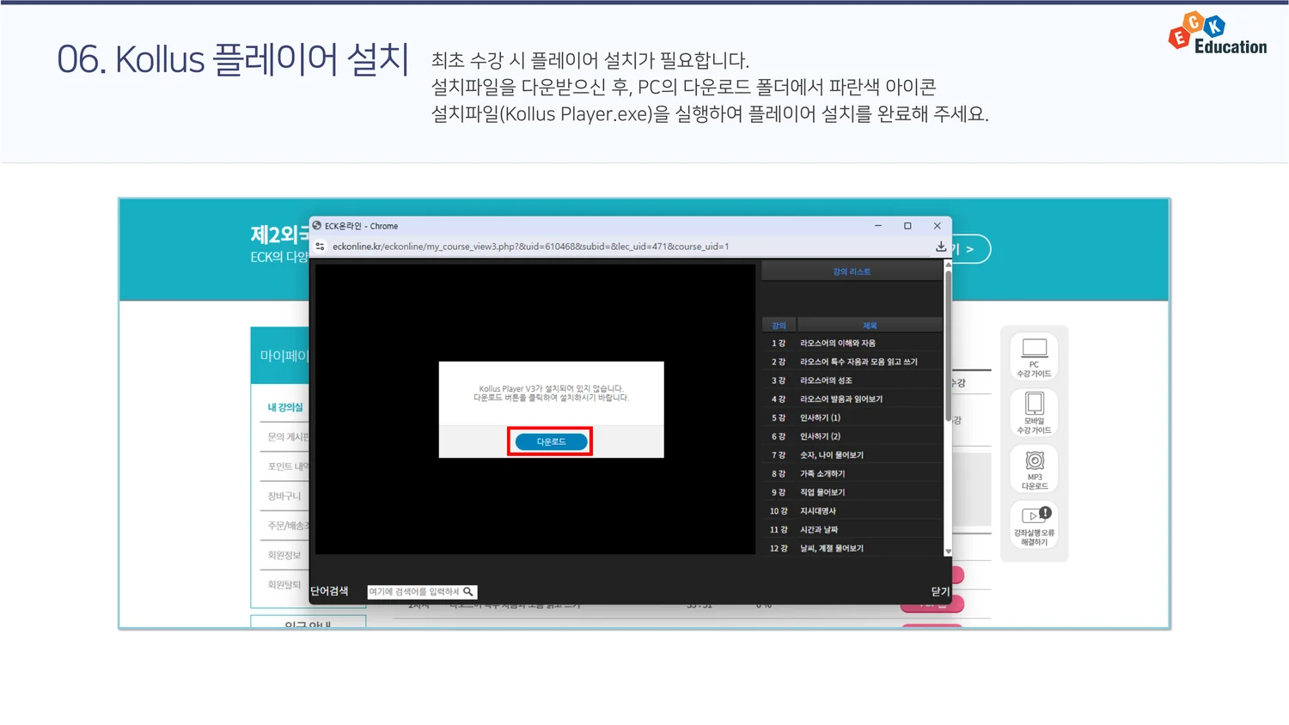The image size is (1289, 725).
Task: Open 회원탈퇴 in the background sidebar
Action: point(284,584)
